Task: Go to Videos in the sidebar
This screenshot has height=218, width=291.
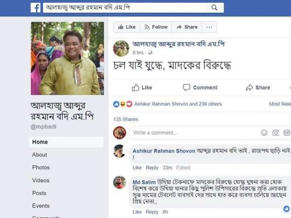Action: tap(41, 181)
